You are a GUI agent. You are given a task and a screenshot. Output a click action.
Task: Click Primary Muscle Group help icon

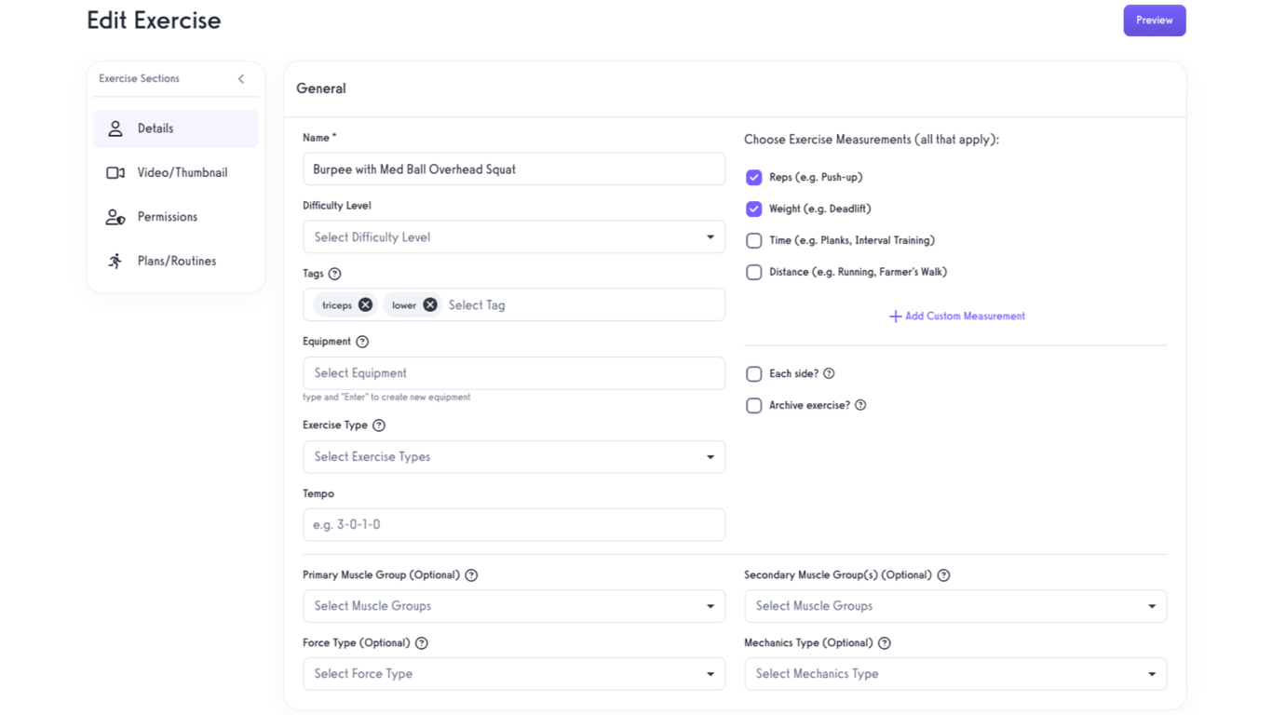pyautogui.click(x=471, y=575)
